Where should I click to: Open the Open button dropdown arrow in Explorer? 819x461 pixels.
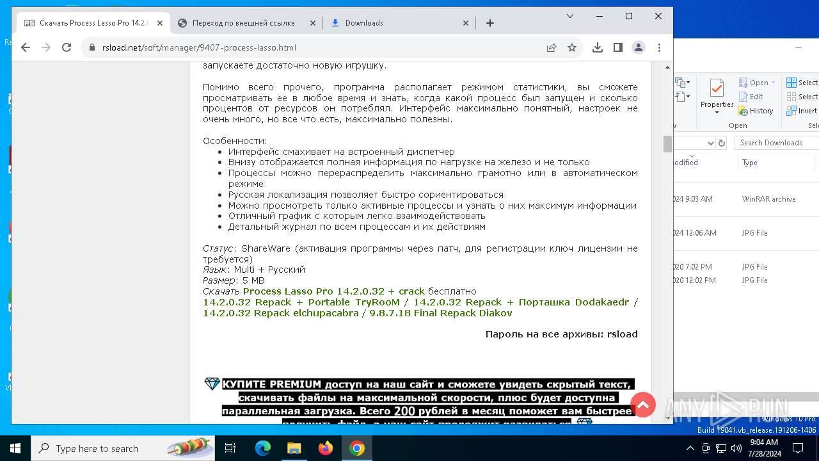773,83
